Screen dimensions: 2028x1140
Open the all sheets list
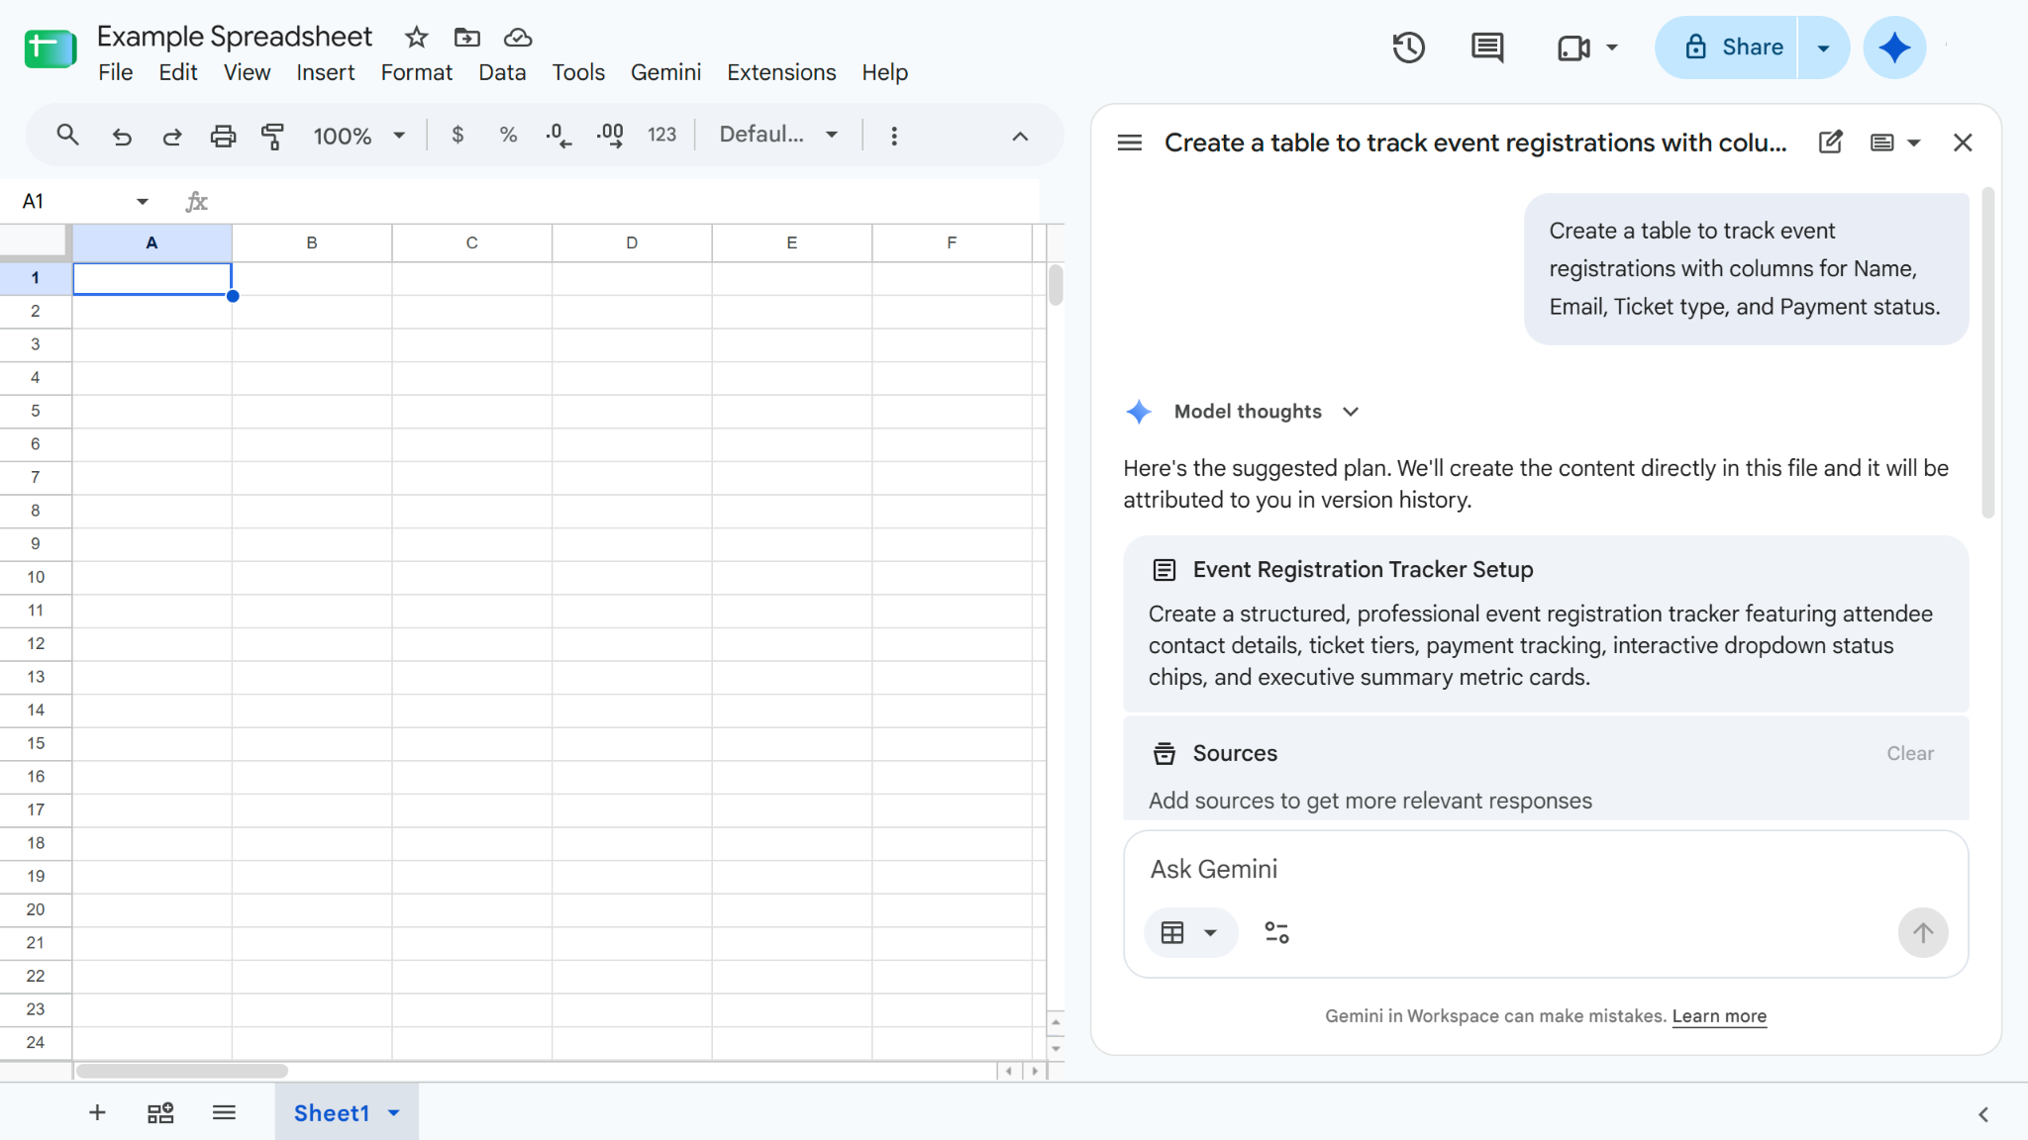224,1113
